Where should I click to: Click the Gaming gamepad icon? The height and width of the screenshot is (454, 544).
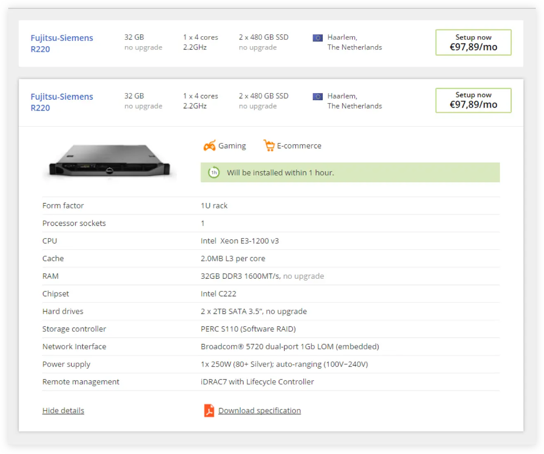click(x=209, y=146)
